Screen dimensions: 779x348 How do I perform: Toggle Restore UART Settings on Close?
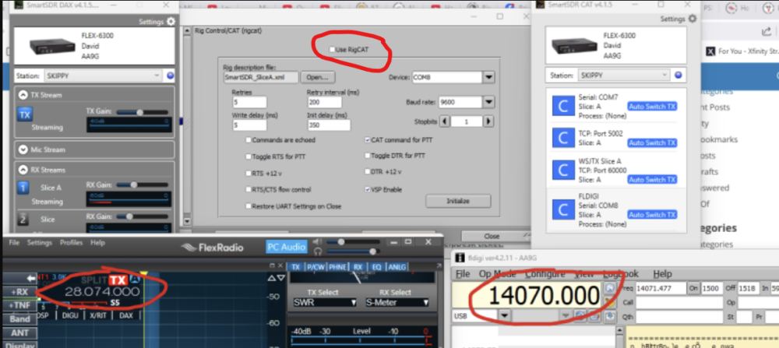(x=249, y=206)
